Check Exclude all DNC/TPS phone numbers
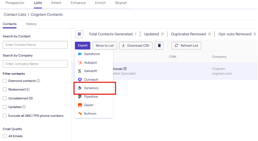The width and height of the screenshot is (258, 141). (x=5, y=116)
